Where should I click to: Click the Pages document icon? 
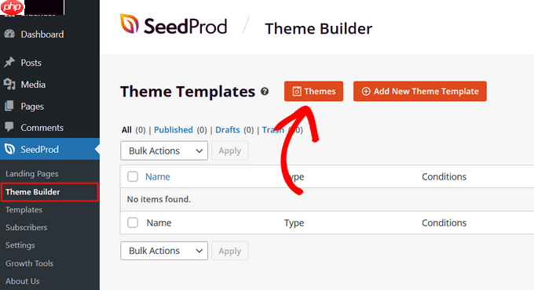coord(9,106)
